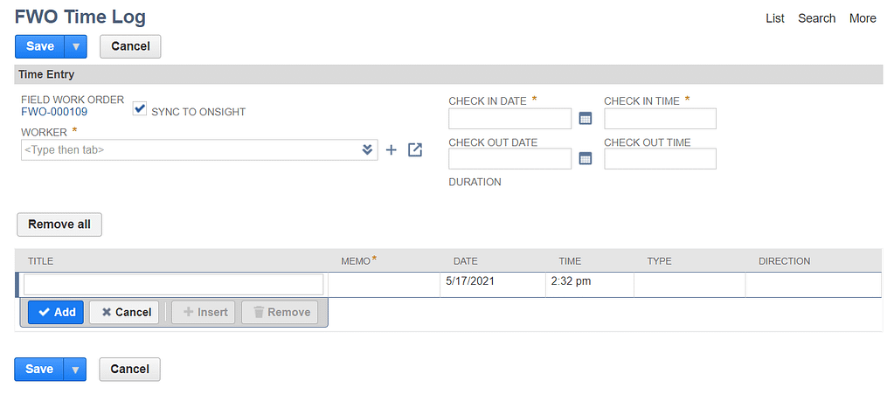This screenshot has width=894, height=401.
Task: Click the FWO-000109 work order link
Action: coord(54,112)
